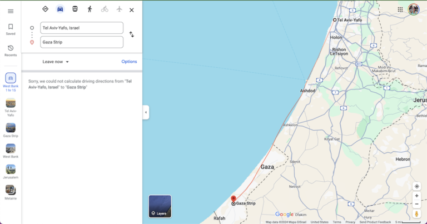Click Netivot label on map
The height and width of the screenshot is (224, 427).
295,187
